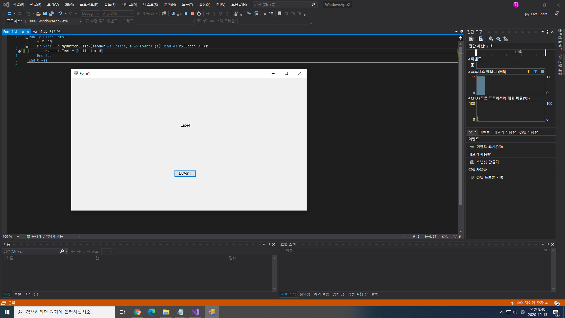Select the Step Over icon
This screenshot has width=565, height=318.
(220, 14)
